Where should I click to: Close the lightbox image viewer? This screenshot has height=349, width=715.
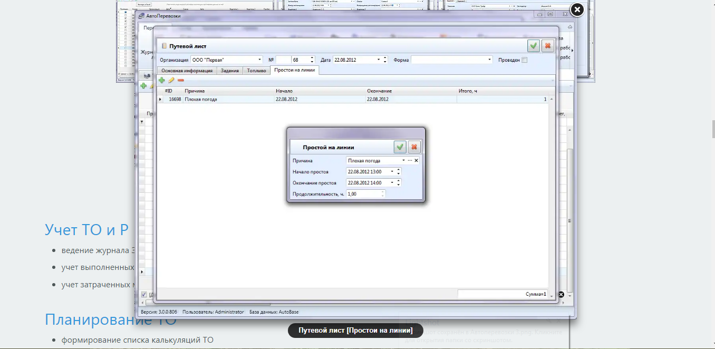point(577,9)
